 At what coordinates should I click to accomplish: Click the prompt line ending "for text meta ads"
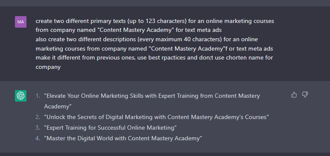click(128, 30)
